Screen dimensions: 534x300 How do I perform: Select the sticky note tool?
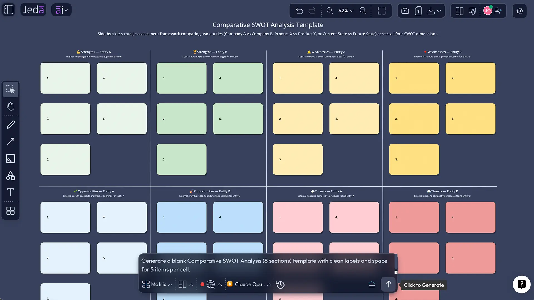pos(11,159)
